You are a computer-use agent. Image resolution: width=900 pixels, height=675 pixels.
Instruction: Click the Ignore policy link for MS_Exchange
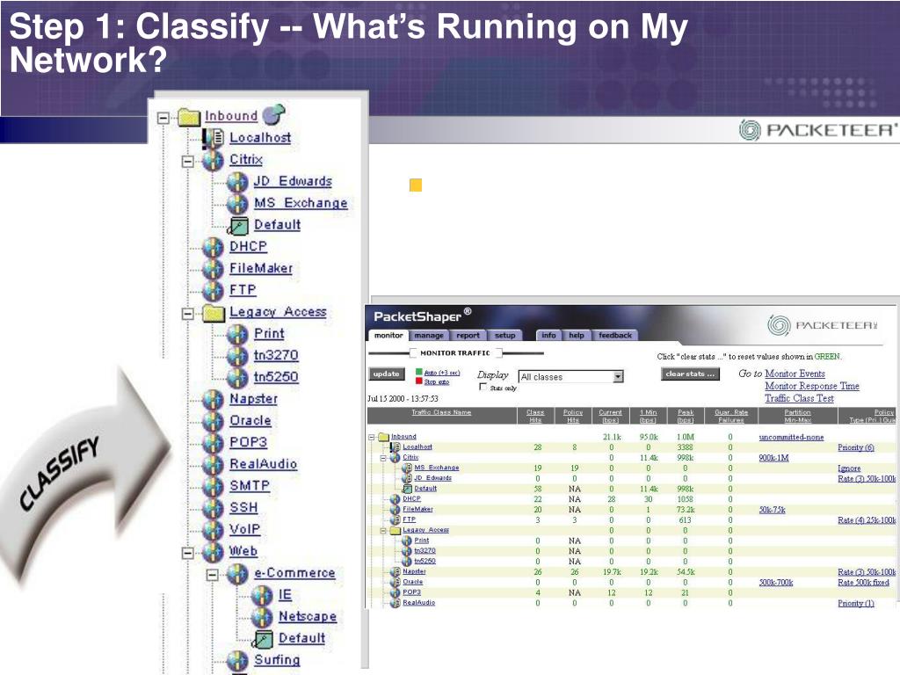(x=849, y=468)
